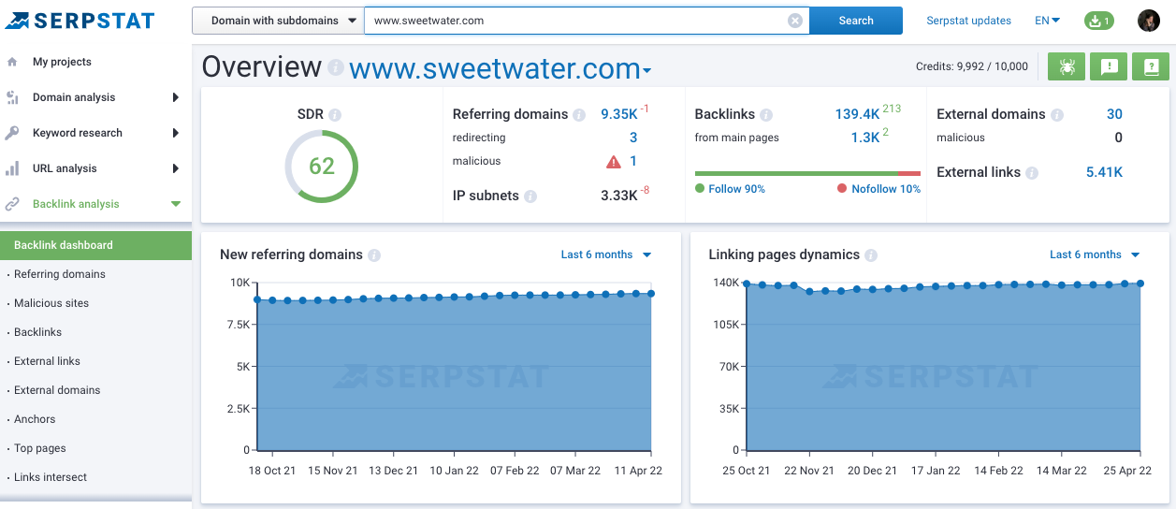The image size is (1176, 509).
Task: Click the 3.33K IP subnets value
Action: pyautogui.click(x=619, y=196)
